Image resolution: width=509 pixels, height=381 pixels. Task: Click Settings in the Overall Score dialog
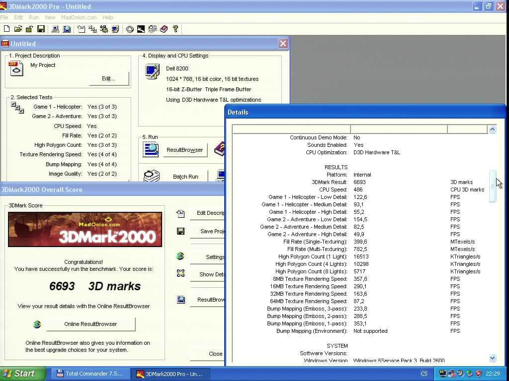[208, 257]
